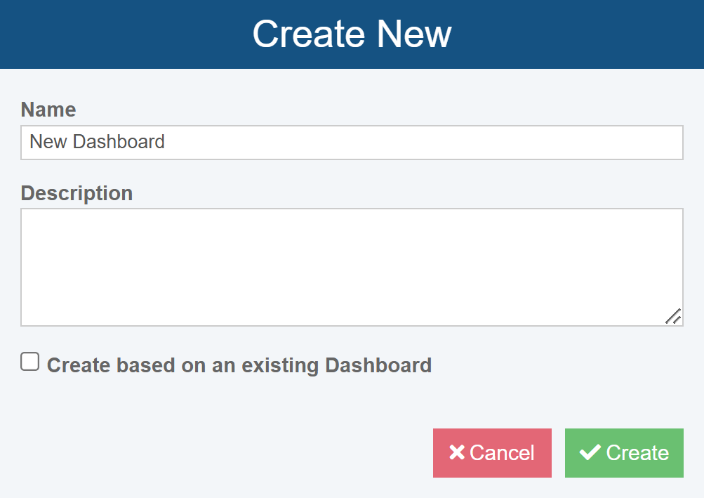704x498 pixels.
Task: Click the empty middle of the Description box
Action: (x=352, y=267)
